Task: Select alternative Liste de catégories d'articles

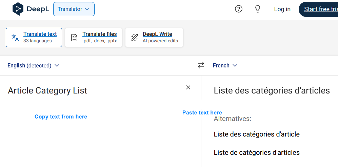Action: tap(257, 152)
